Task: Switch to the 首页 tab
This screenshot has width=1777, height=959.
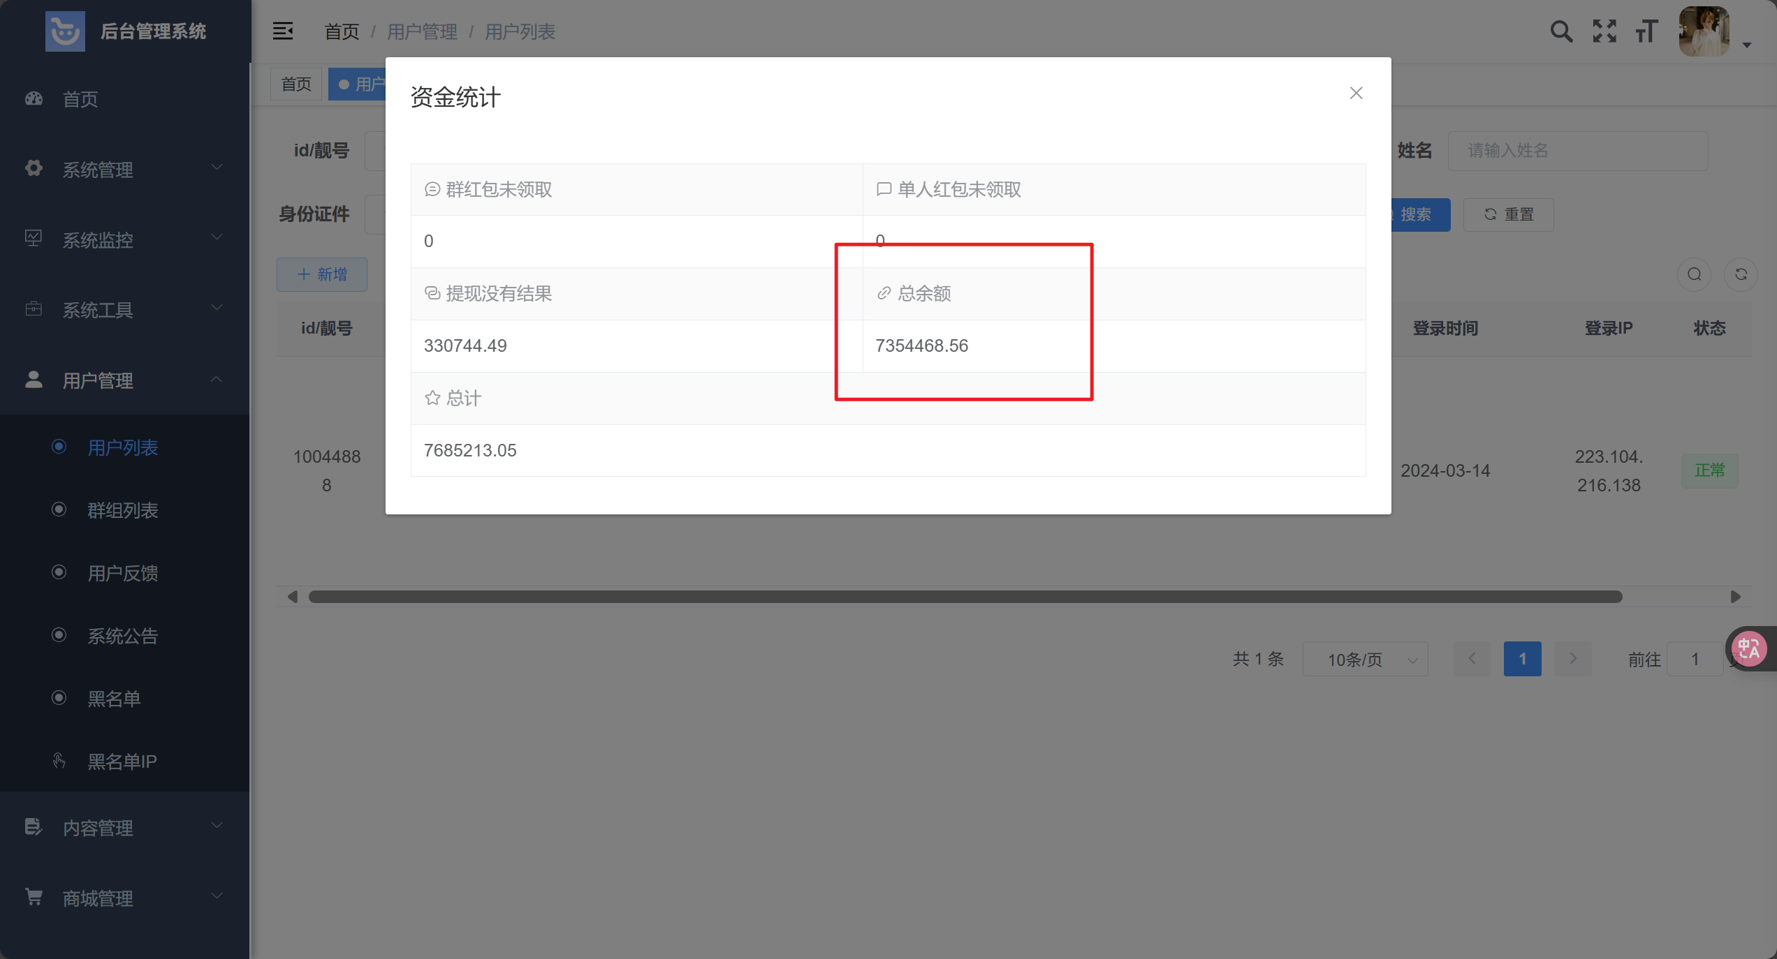Action: point(296,84)
